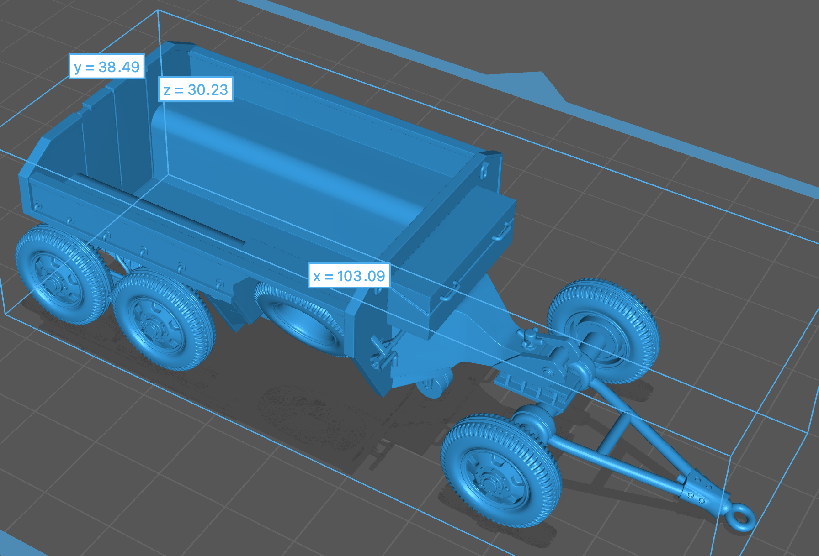Select the nearest front axle wheel

pos(500,469)
